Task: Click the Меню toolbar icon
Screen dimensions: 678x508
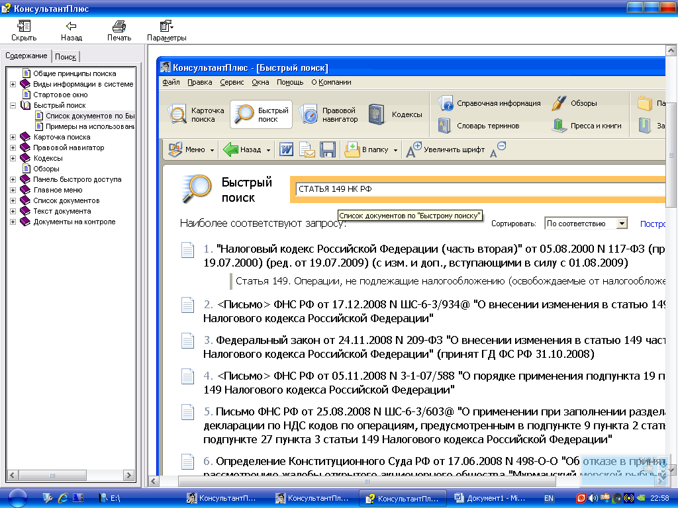Action: [x=175, y=149]
